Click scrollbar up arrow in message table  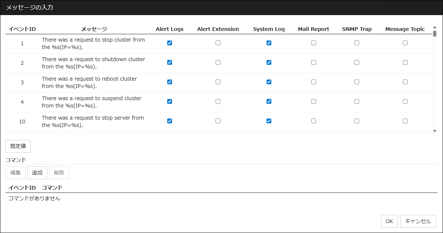[x=435, y=27]
